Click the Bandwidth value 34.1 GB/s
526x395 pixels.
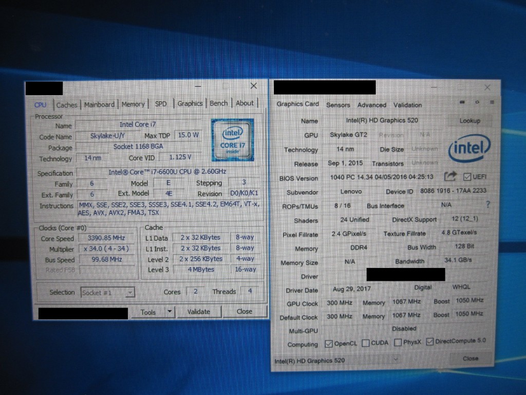(x=458, y=260)
